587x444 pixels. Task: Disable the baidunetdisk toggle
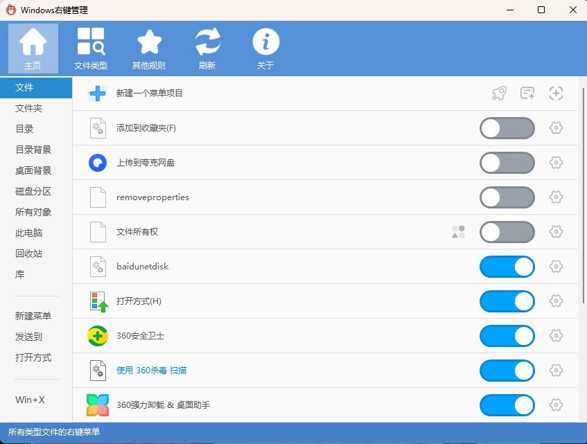point(507,267)
